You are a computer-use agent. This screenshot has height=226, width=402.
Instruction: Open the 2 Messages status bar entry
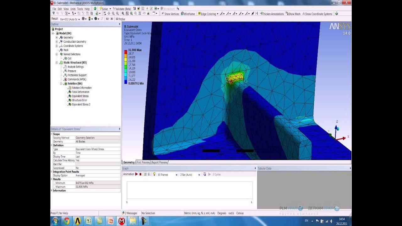pos(129,213)
